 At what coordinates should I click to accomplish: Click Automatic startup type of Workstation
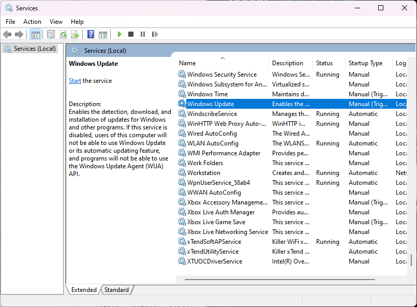[x=363, y=172]
